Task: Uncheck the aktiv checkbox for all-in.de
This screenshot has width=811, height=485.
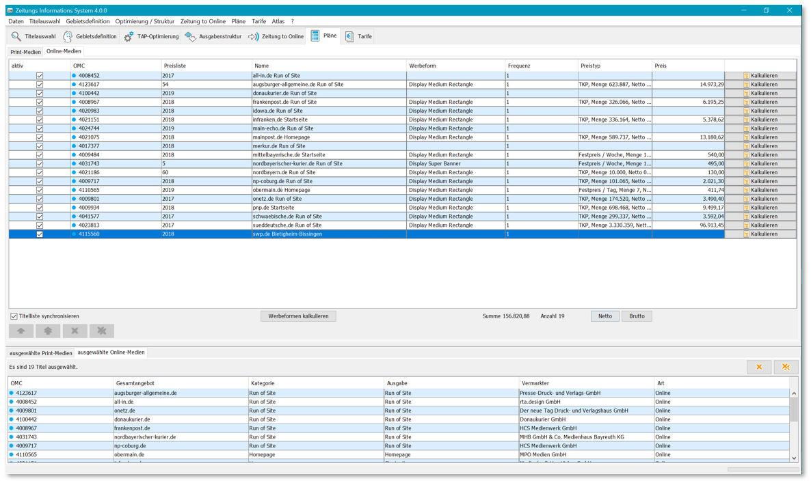Action: tap(40, 76)
